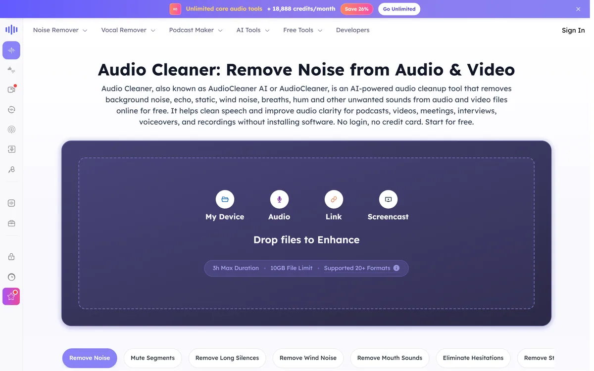The height and width of the screenshot is (371, 594).
Task: Click the app logo in the sidebar
Action: (x=11, y=30)
